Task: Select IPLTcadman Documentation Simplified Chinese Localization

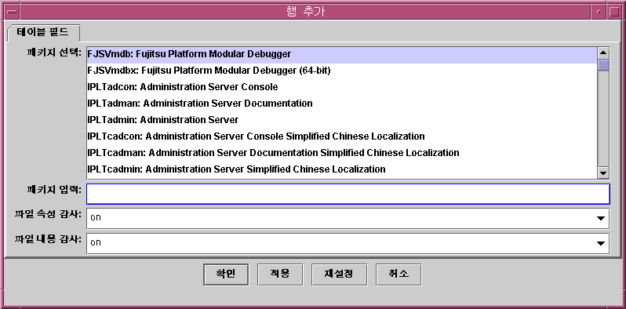Action: 342,153
